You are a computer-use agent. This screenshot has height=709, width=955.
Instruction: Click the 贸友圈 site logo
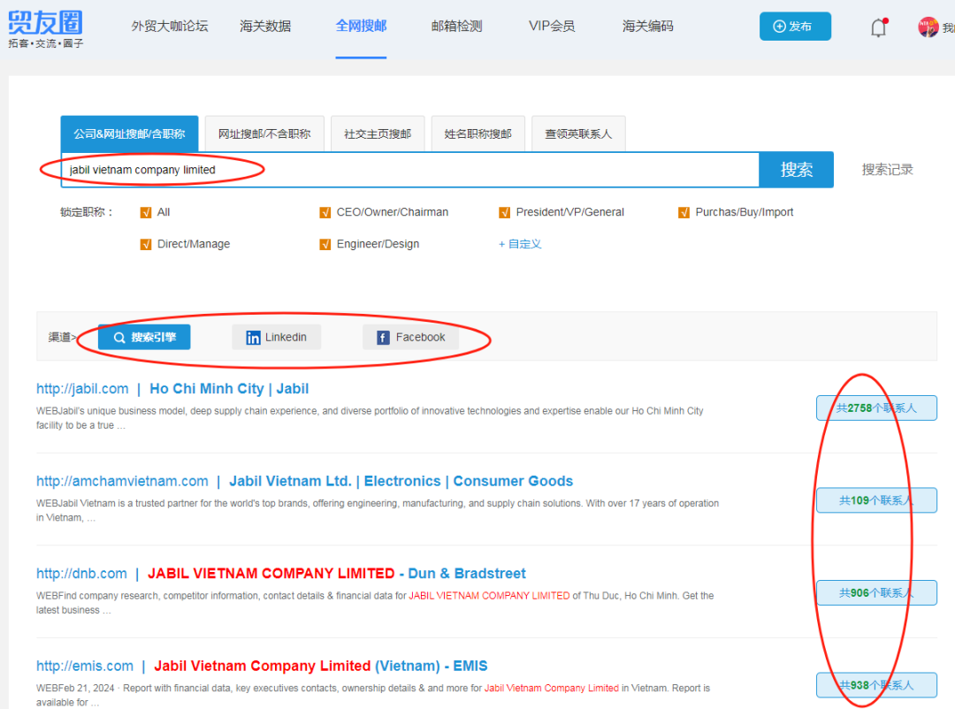point(46,28)
